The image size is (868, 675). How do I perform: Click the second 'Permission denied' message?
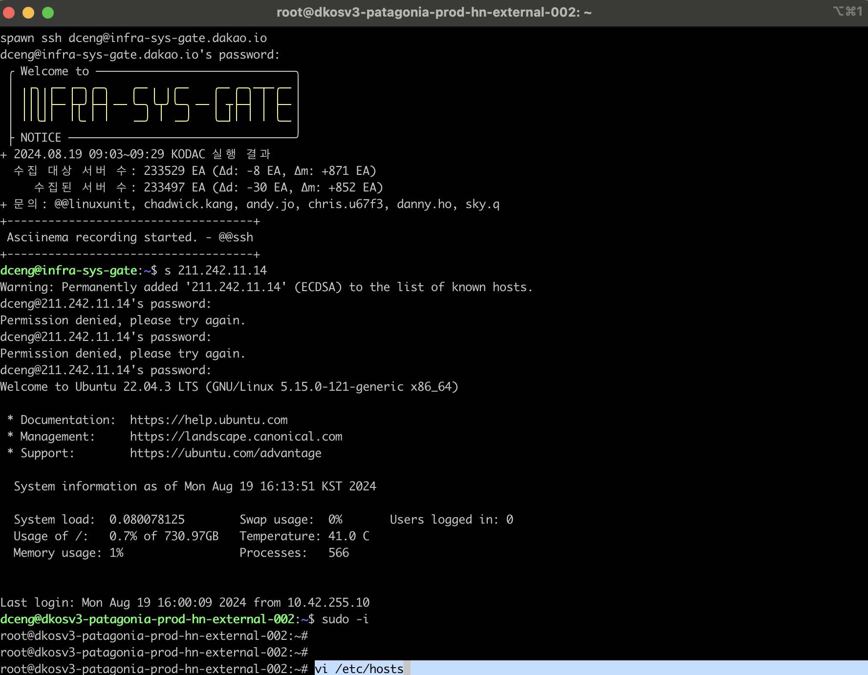tap(122, 354)
